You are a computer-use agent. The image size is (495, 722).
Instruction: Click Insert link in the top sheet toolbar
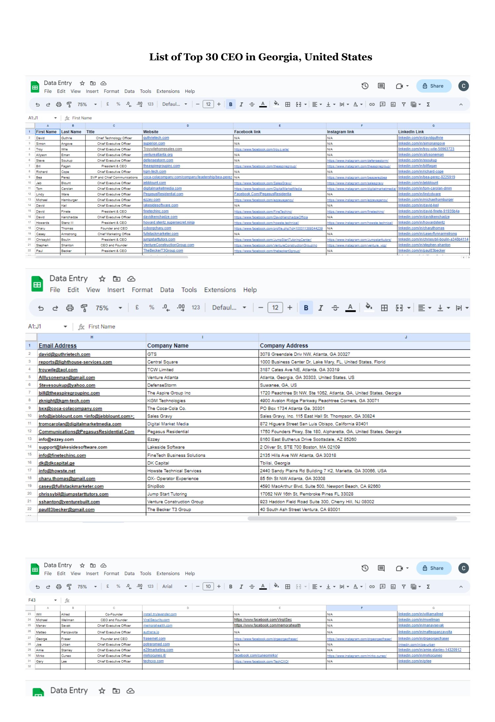tap(372, 104)
